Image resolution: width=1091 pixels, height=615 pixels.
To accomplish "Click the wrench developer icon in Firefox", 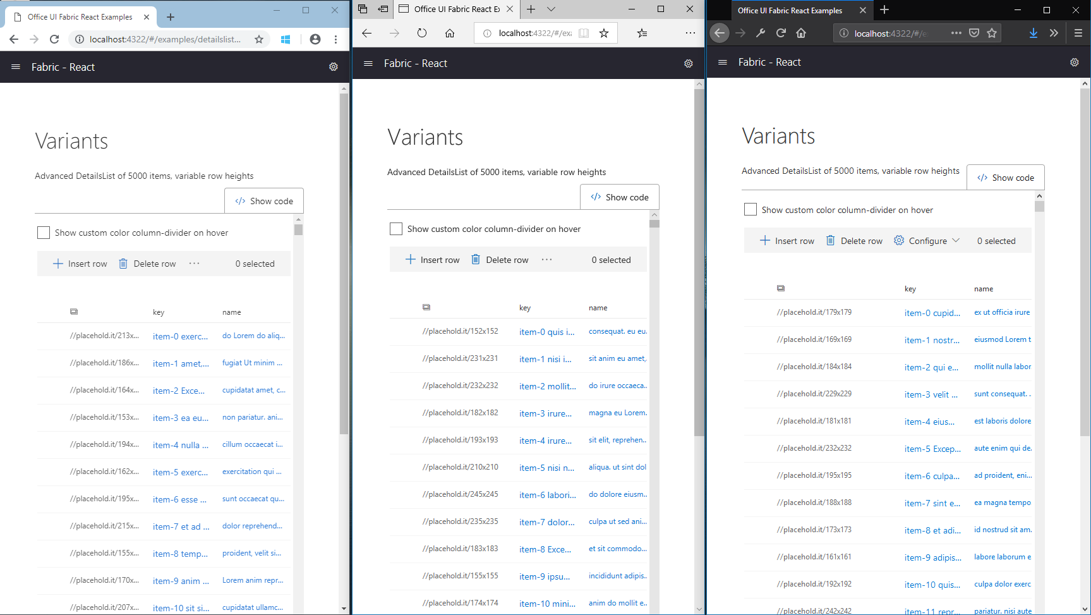I will (761, 33).
